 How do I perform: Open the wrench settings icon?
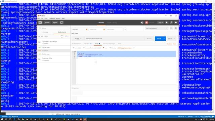tap(171, 23)
